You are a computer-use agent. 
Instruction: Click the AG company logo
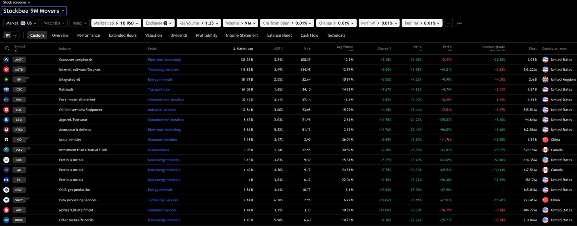(6, 170)
